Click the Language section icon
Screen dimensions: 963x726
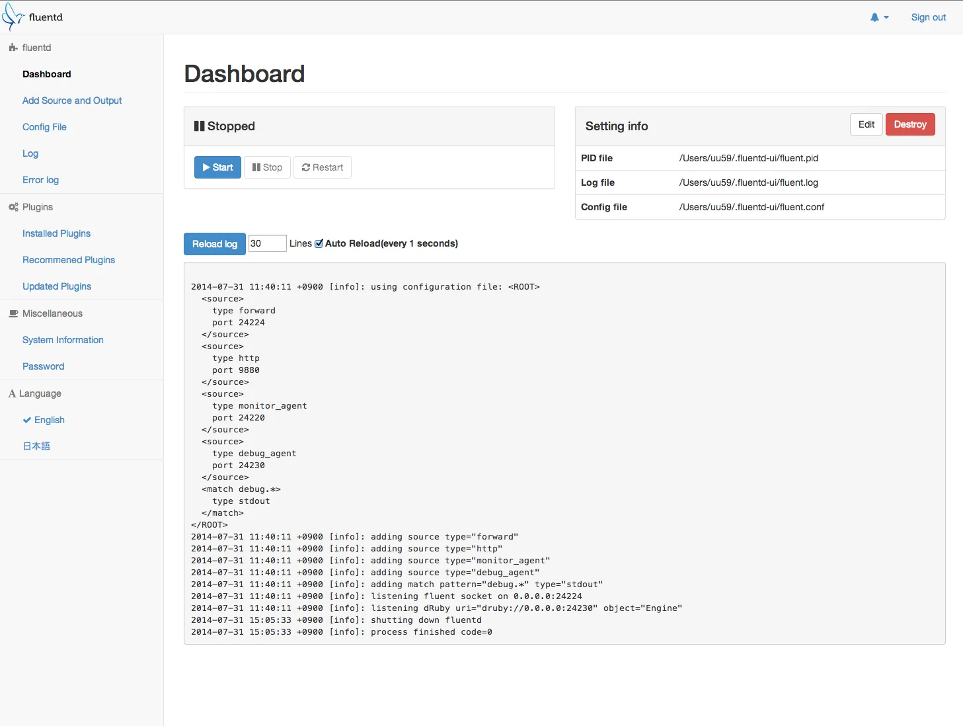12,393
